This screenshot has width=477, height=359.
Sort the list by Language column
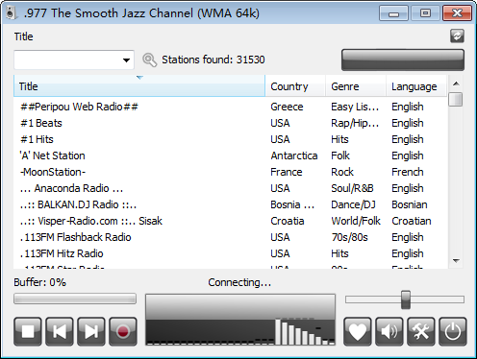(416, 86)
